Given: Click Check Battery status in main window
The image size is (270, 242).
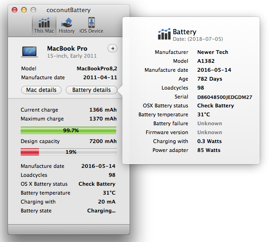Looking at the screenshot, I should point(97,184).
